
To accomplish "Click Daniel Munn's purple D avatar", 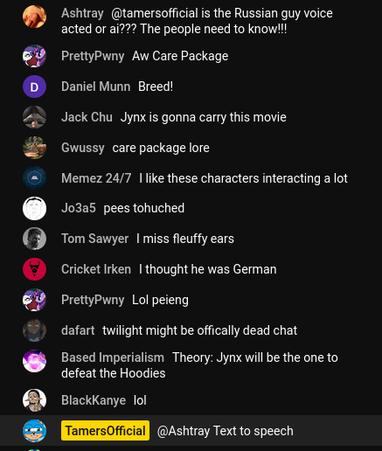I will 34,87.
